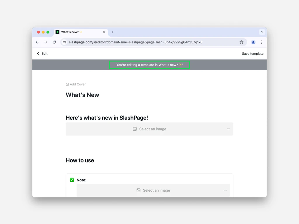Open site information icon in address bar
Image resolution: width=299 pixels, height=224 pixels.
pos(65,42)
